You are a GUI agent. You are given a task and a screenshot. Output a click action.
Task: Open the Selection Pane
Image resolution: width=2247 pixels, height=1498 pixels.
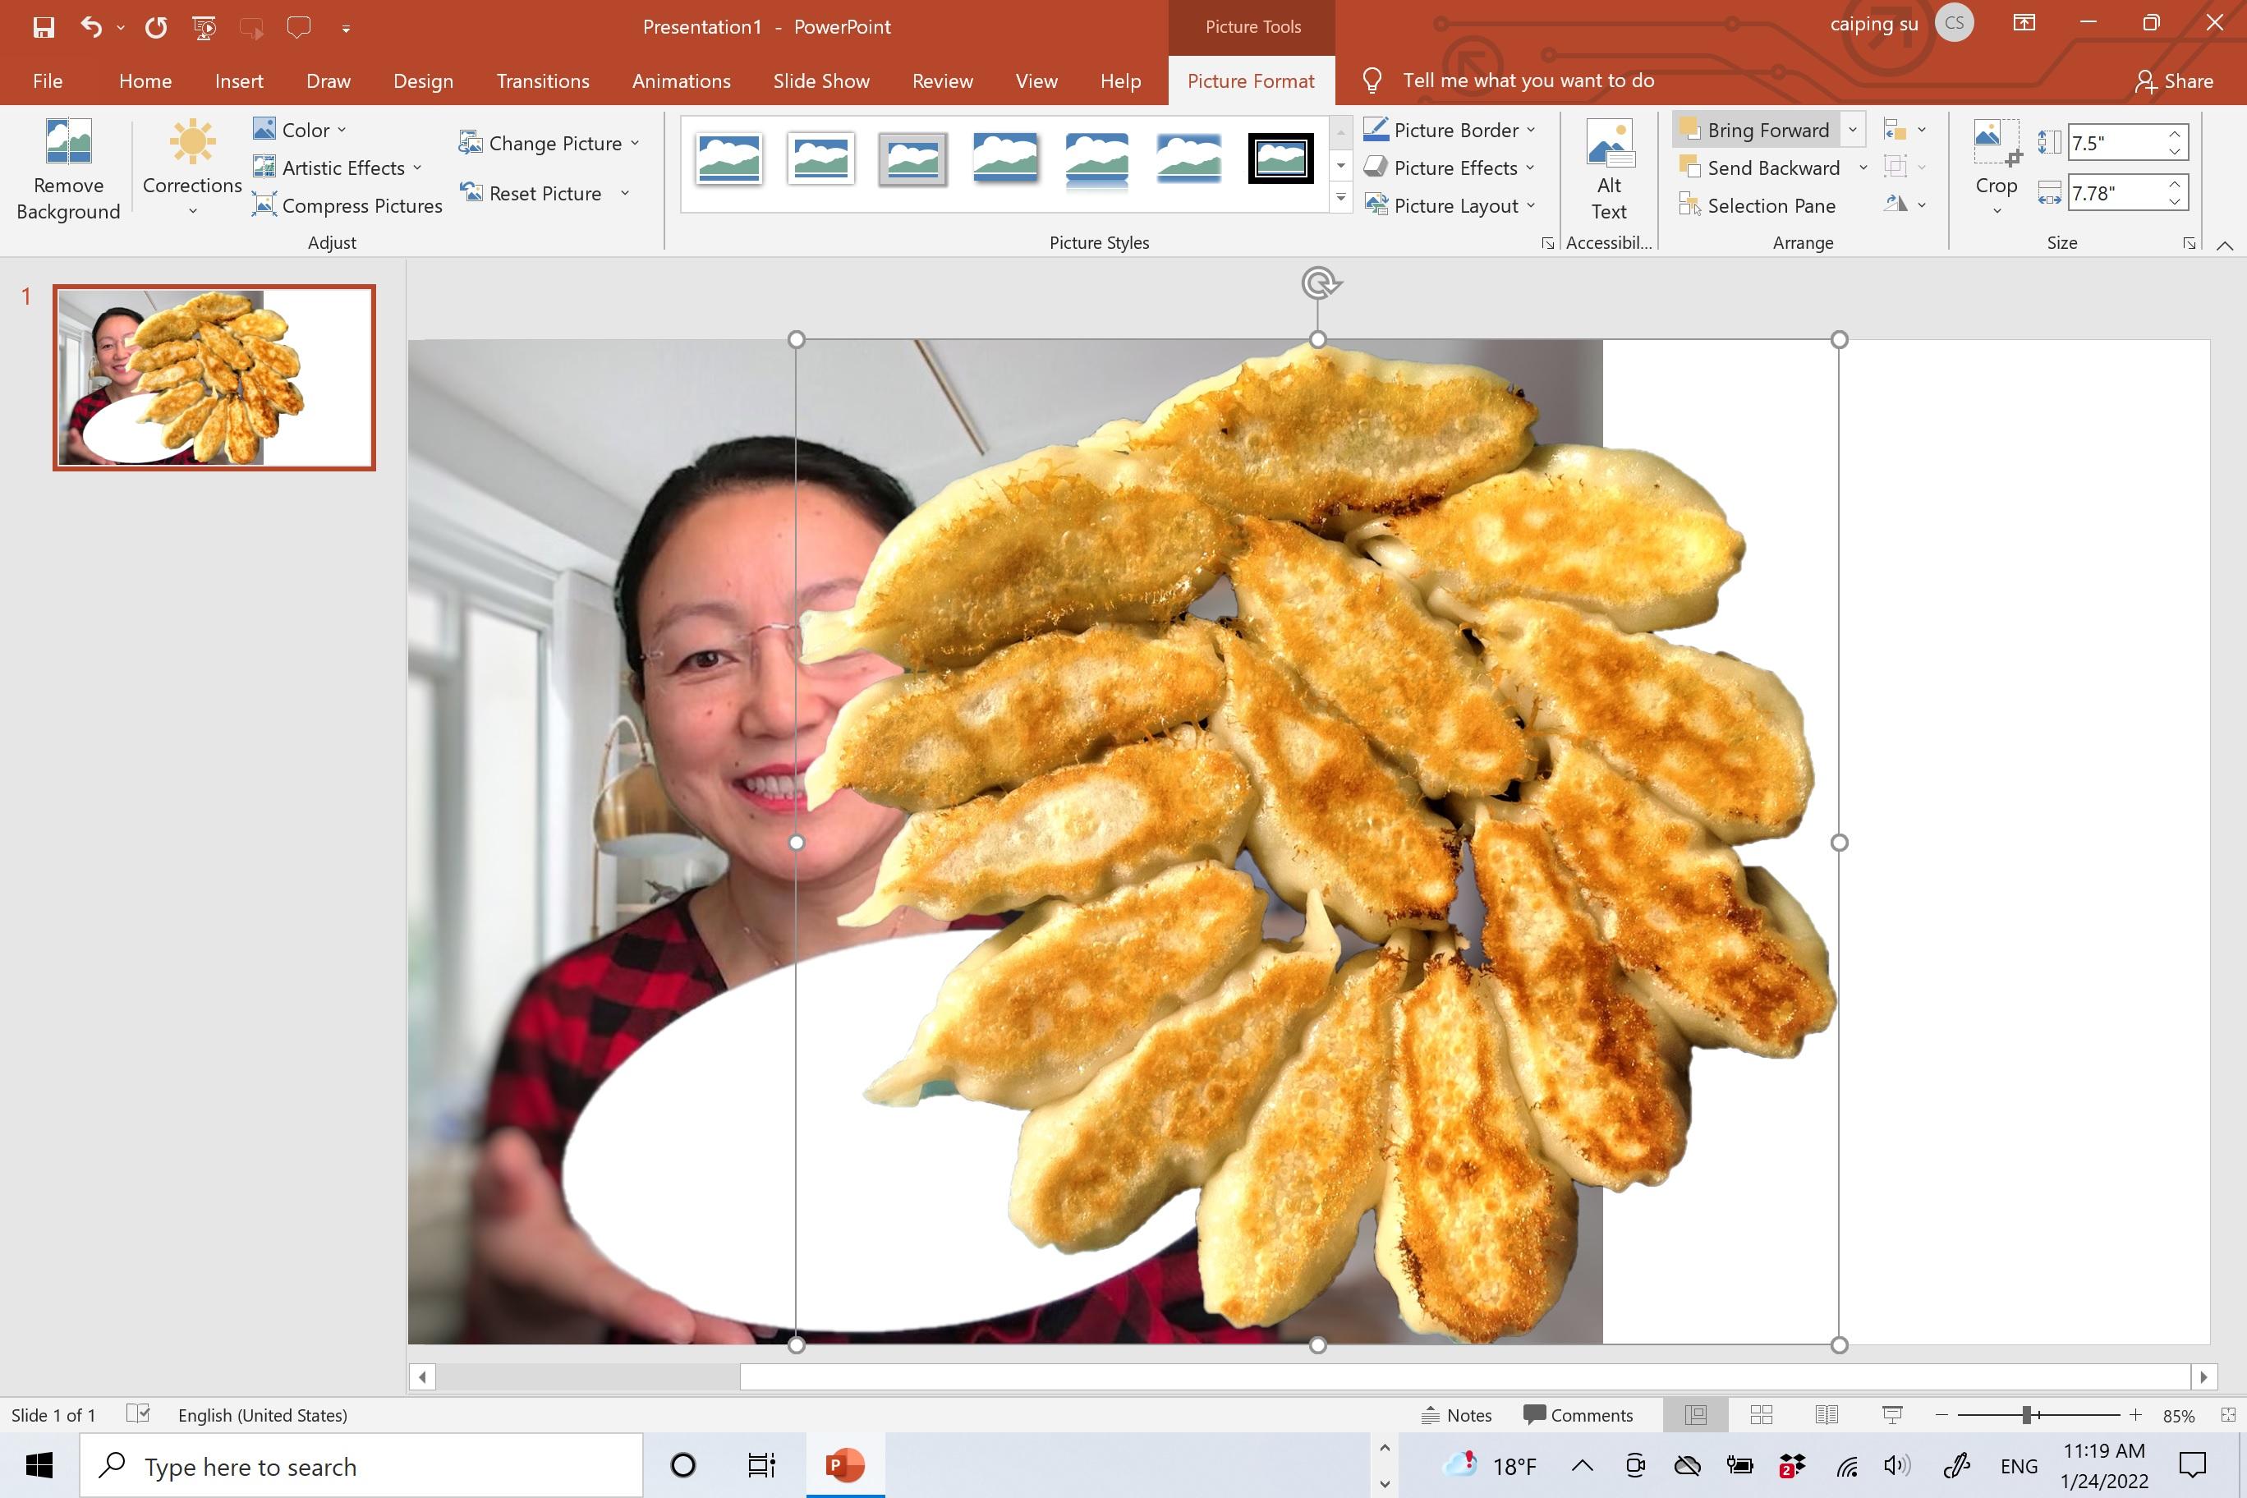click(x=1758, y=205)
